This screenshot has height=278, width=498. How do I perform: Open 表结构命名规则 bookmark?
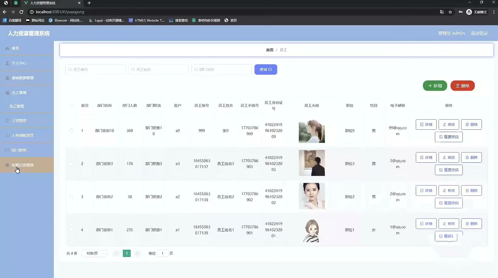206,20
